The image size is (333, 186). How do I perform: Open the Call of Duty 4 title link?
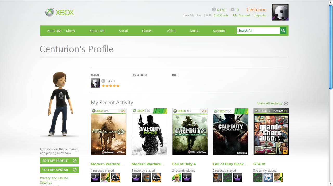[184, 164]
